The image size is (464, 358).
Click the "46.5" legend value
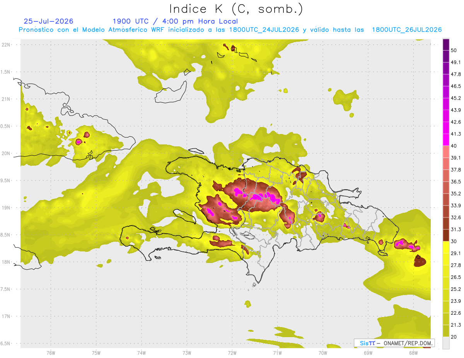[456, 86]
